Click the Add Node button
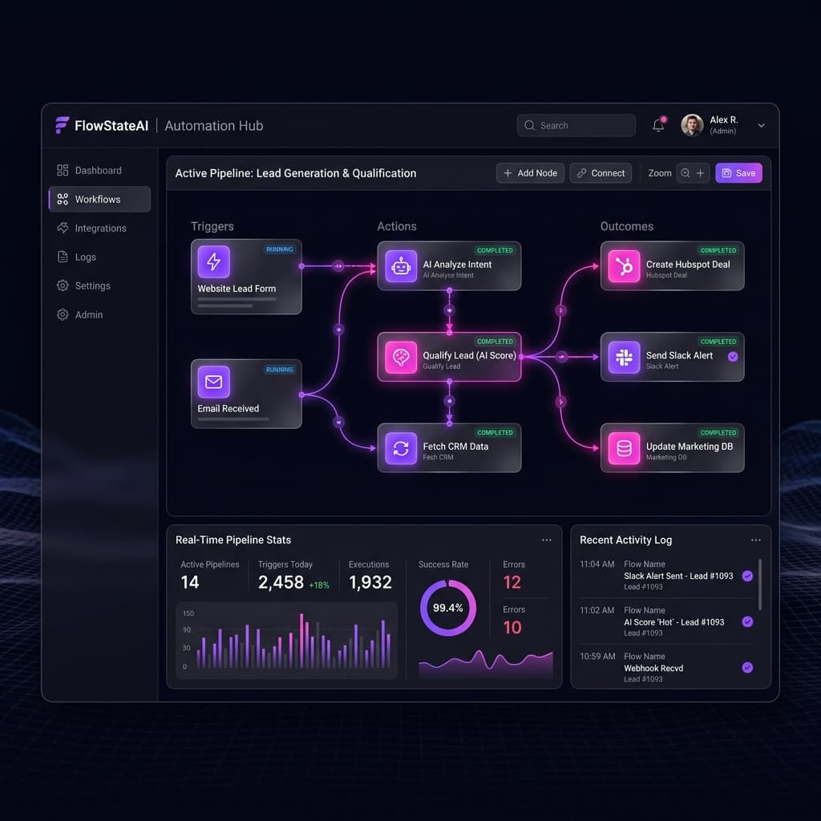 (x=530, y=173)
